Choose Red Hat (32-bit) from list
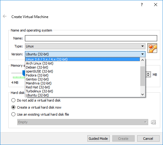 tap(82, 87)
